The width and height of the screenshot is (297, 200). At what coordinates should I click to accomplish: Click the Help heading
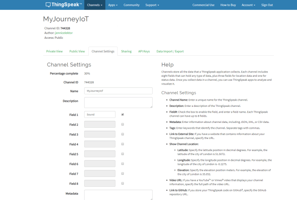tap(167, 65)
